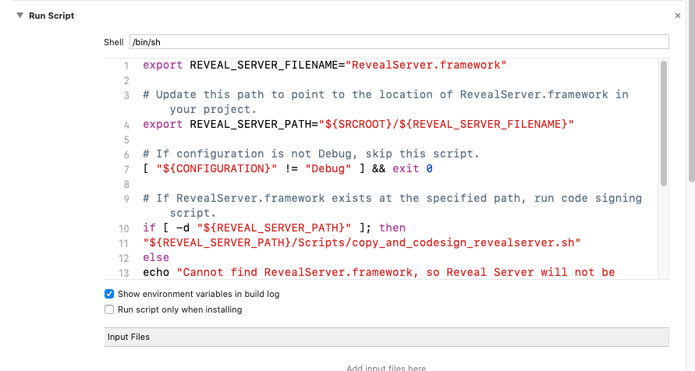The image size is (695, 371).
Task: Click "${SRCROOT}/${REVEAL_SERVER_FILENAME}" string
Action: [446, 125]
